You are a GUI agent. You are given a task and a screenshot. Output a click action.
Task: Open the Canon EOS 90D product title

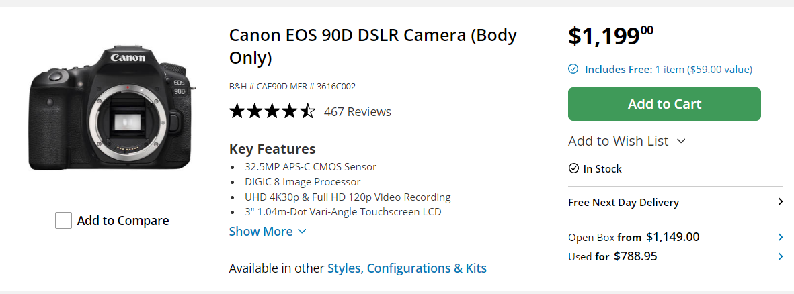coord(373,46)
